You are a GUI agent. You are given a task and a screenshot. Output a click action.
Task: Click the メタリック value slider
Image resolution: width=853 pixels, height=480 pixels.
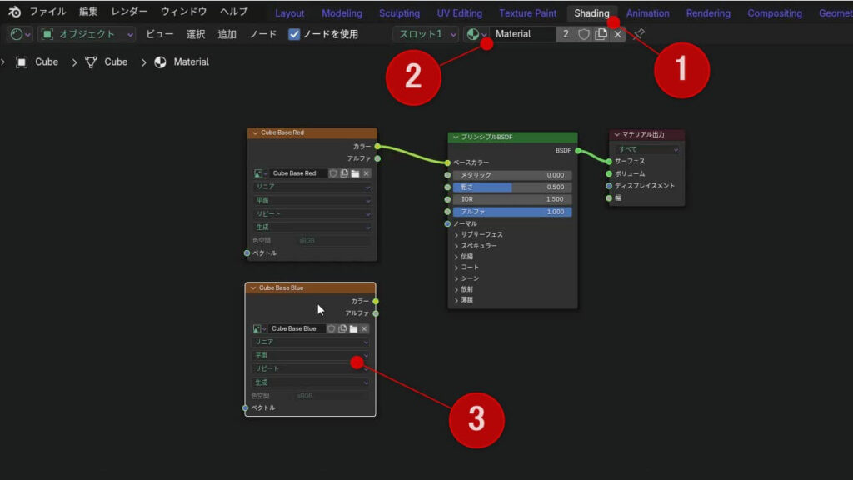tap(512, 175)
